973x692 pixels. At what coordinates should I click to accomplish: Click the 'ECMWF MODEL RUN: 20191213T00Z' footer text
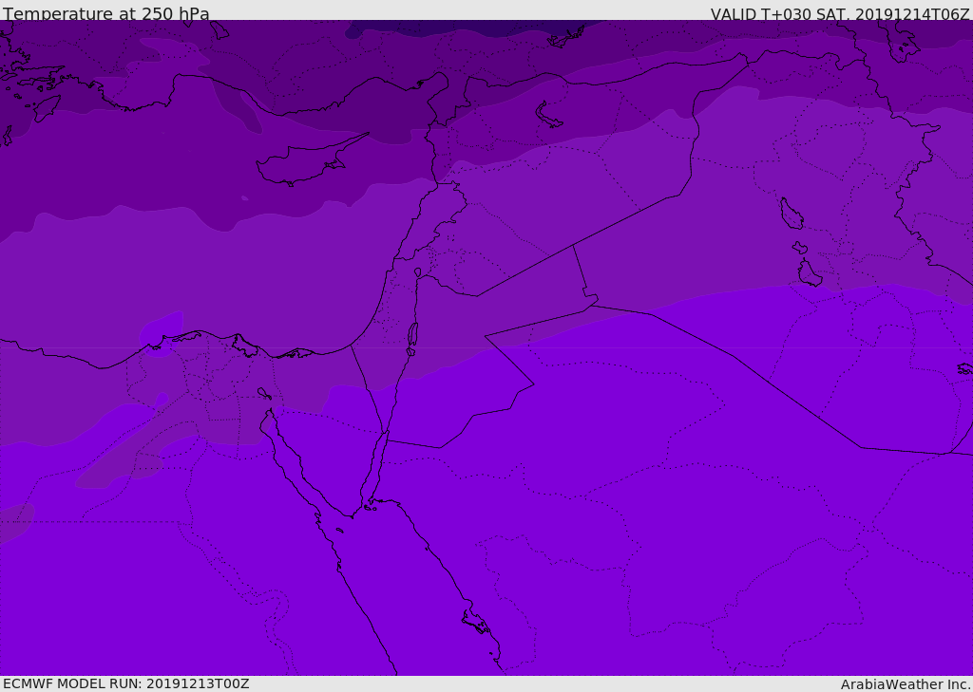coord(126,683)
